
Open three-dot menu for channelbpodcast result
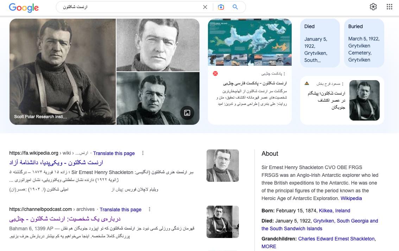[150, 209]
